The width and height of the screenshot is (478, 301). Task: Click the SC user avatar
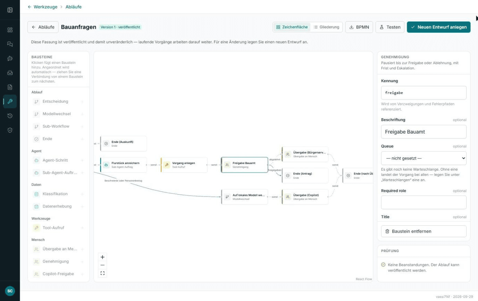point(10,291)
